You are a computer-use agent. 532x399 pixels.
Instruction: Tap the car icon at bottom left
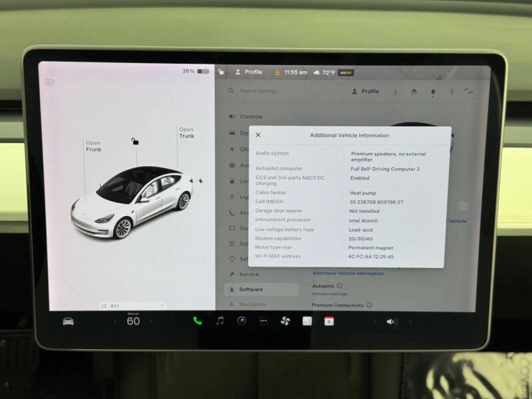69,321
